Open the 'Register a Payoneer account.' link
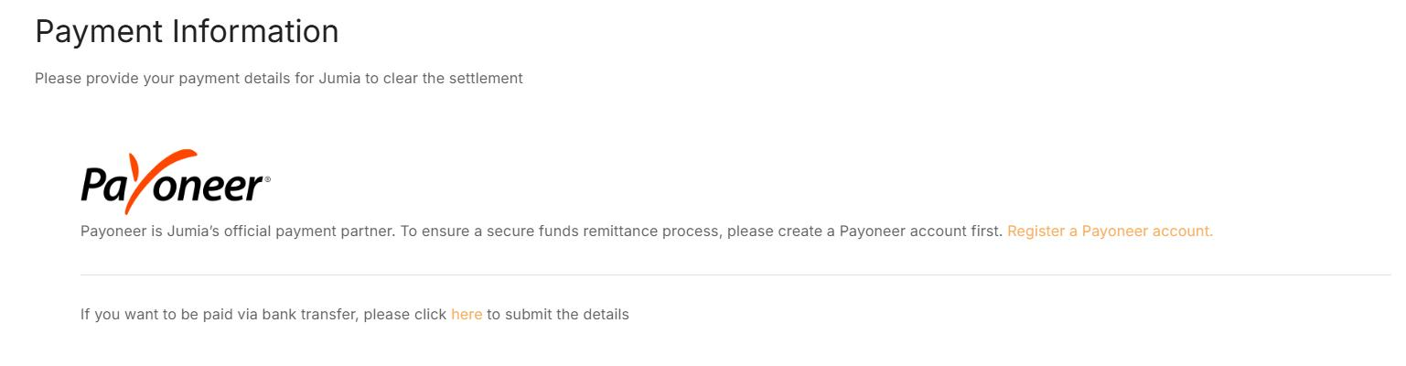Viewport: 1406px width, 366px height. 1110,231
